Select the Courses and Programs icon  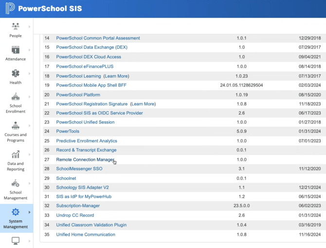[16, 126]
